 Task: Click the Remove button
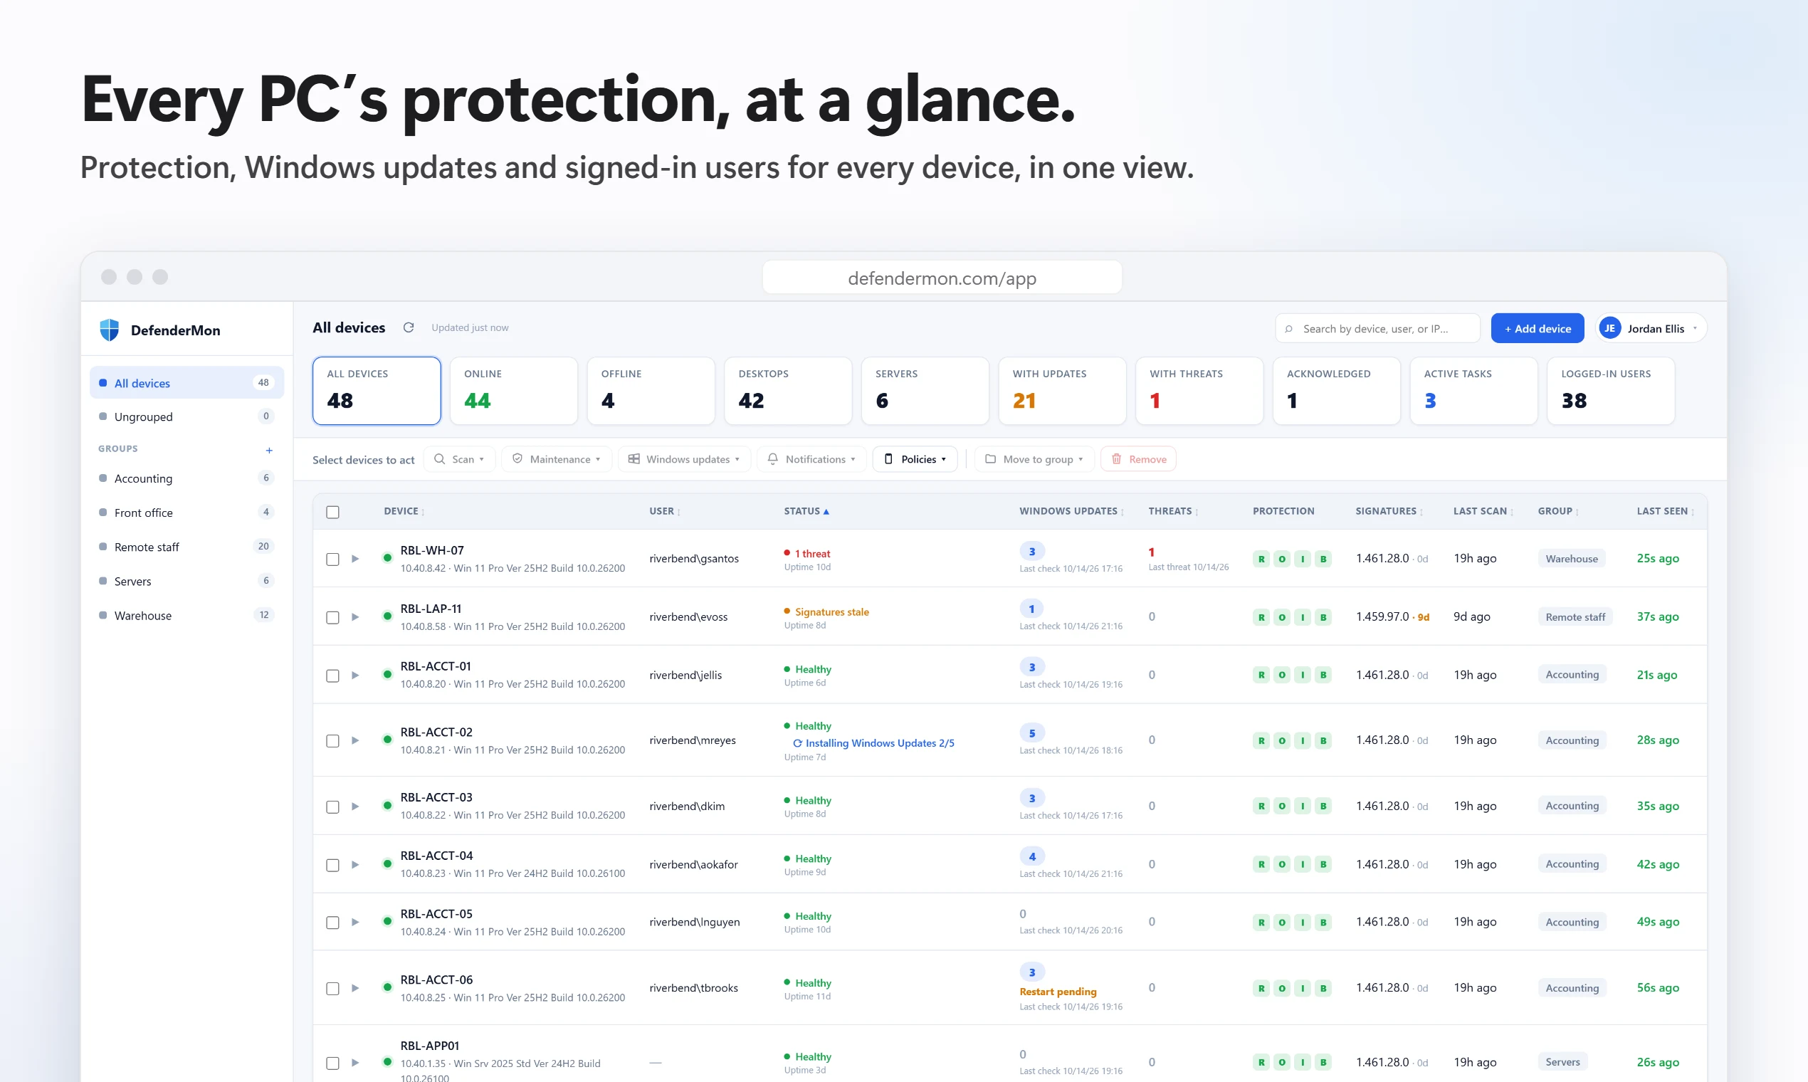point(1138,459)
